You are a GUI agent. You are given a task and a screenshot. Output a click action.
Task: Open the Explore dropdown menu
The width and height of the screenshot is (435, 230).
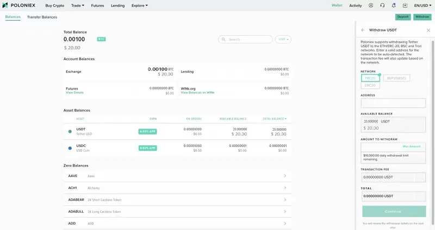[140, 5]
